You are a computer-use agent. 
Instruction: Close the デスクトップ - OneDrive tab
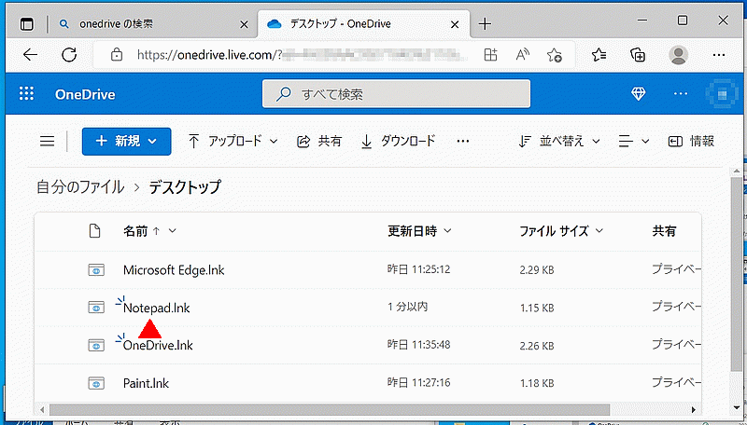coord(455,24)
